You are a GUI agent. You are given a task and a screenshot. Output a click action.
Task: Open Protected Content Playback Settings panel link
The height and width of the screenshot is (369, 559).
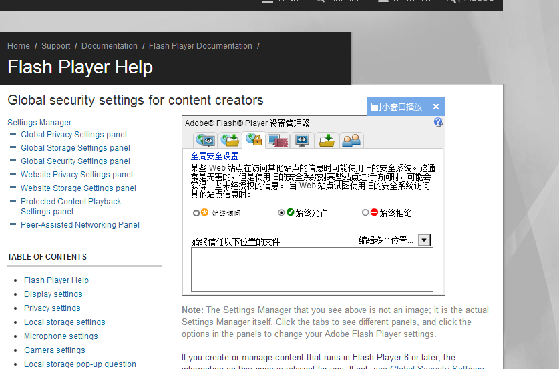[71, 206]
